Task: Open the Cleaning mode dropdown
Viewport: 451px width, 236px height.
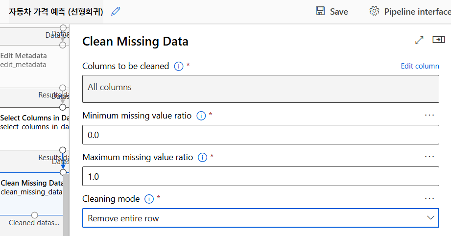Action: [261, 218]
